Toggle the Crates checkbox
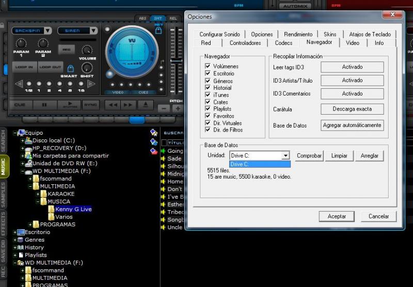Viewport: 413px width, 287px height. tap(208, 102)
